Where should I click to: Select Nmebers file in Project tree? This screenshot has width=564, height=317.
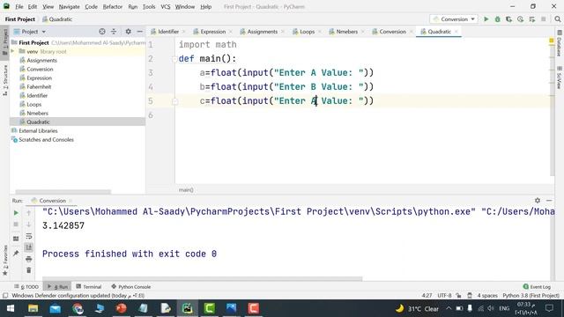(x=37, y=114)
